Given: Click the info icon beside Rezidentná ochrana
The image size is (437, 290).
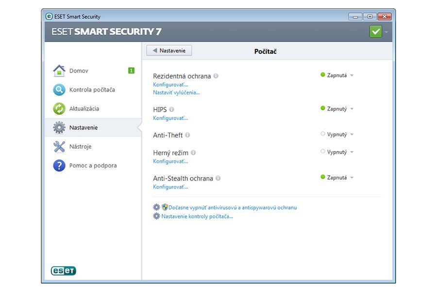Looking at the screenshot, I should [216, 76].
